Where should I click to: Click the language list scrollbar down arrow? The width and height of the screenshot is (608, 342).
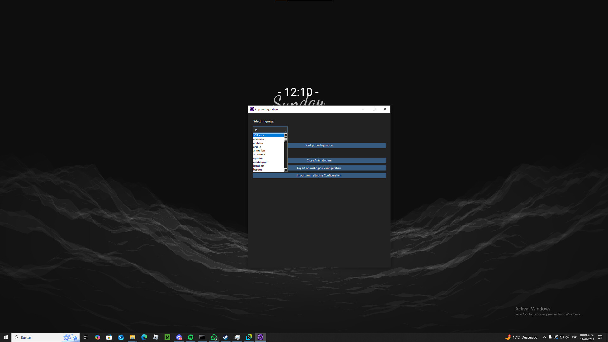click(286, 170)
